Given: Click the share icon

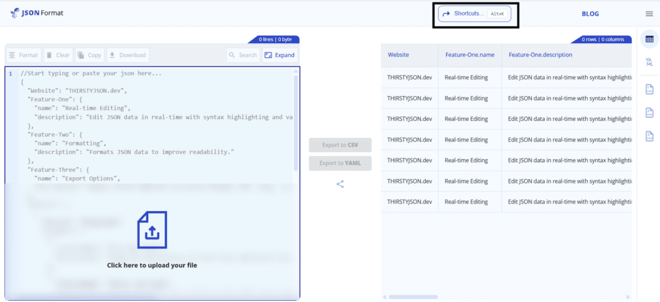Looking at the screenshot, I should click(x=340, y=184).
